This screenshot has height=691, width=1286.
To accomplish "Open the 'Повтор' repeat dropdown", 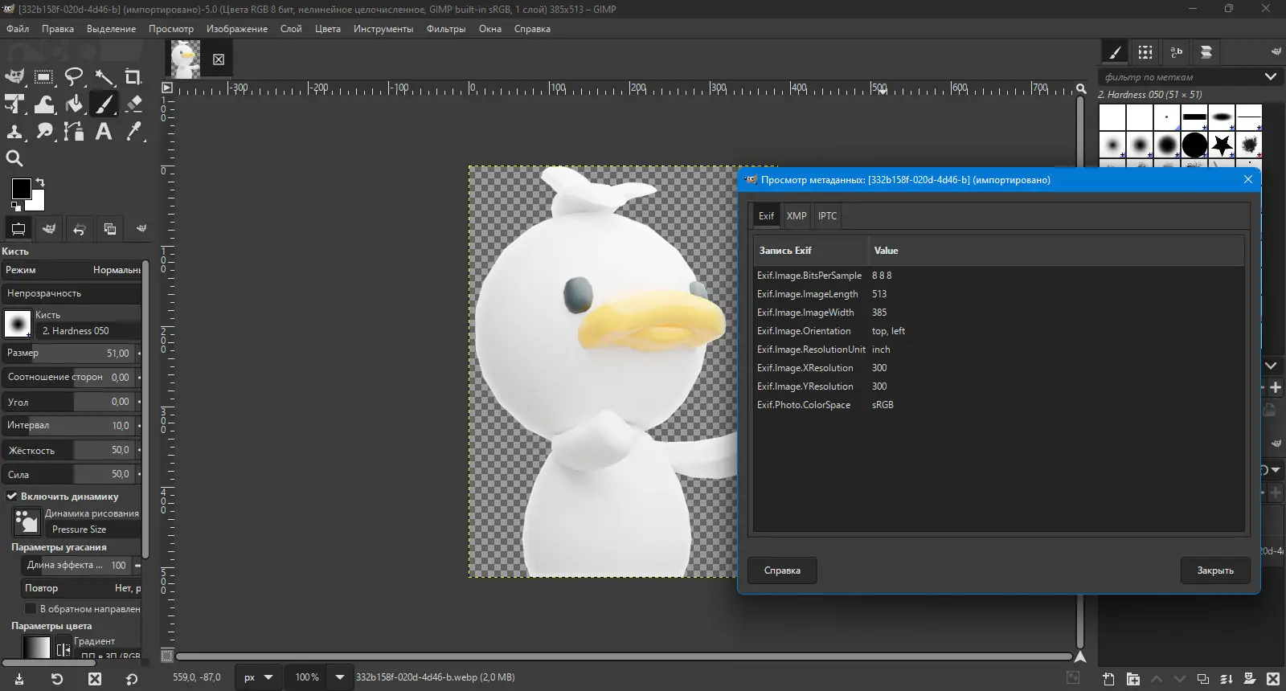I will (80, 588).
